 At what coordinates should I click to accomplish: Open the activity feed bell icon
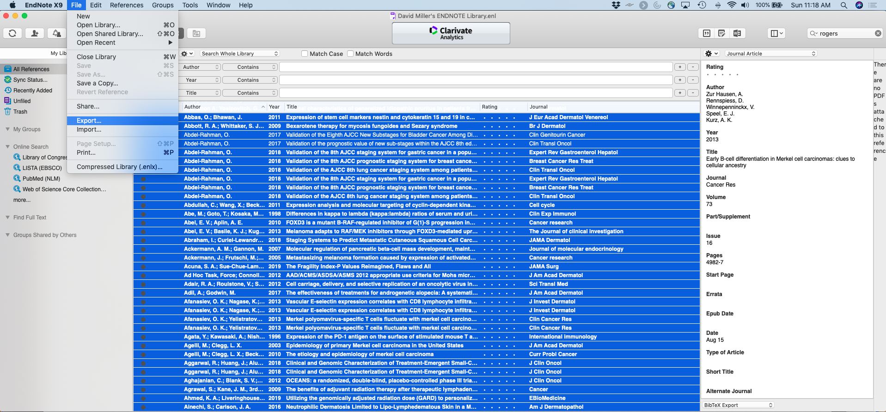56,33
